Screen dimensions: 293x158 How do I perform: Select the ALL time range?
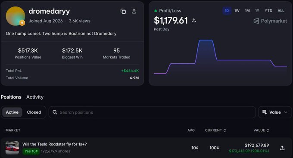pyautogui.click(x=281, y=11)
